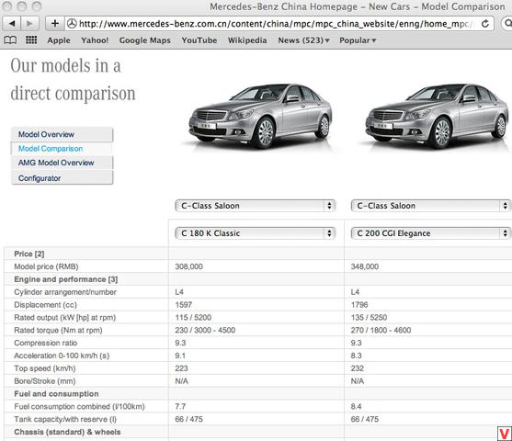The height and width of the screenshot is (441, 512).
Task: Click displacement value 1796
Action: (x=359, y=304)
